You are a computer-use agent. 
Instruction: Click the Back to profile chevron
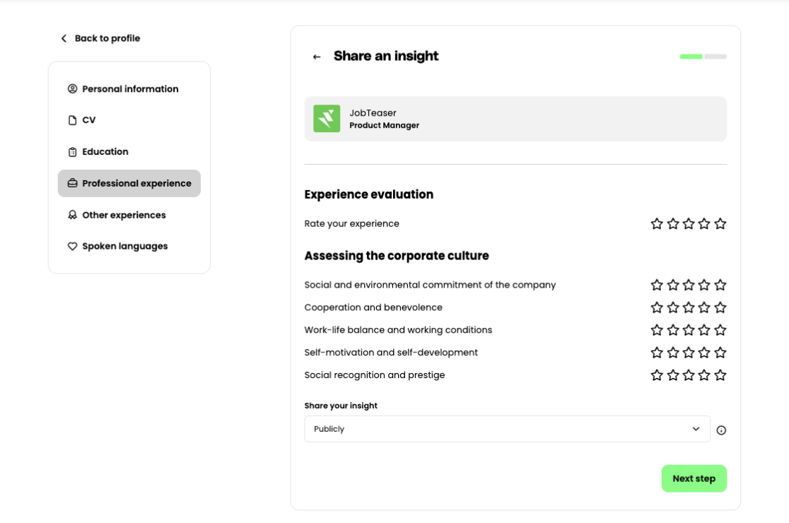coord(64,38)
